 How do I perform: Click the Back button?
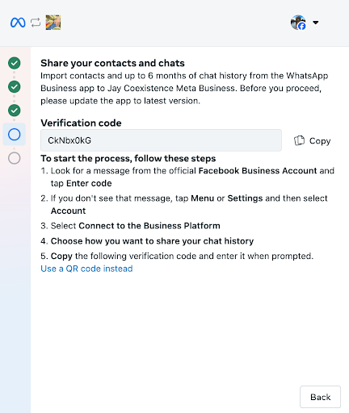point(320,397)
